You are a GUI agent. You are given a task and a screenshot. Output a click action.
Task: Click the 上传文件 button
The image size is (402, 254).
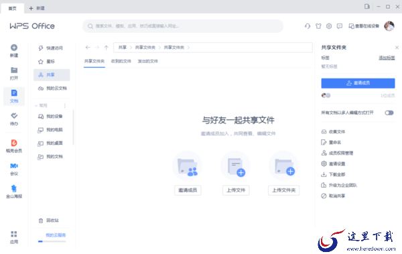236,190
